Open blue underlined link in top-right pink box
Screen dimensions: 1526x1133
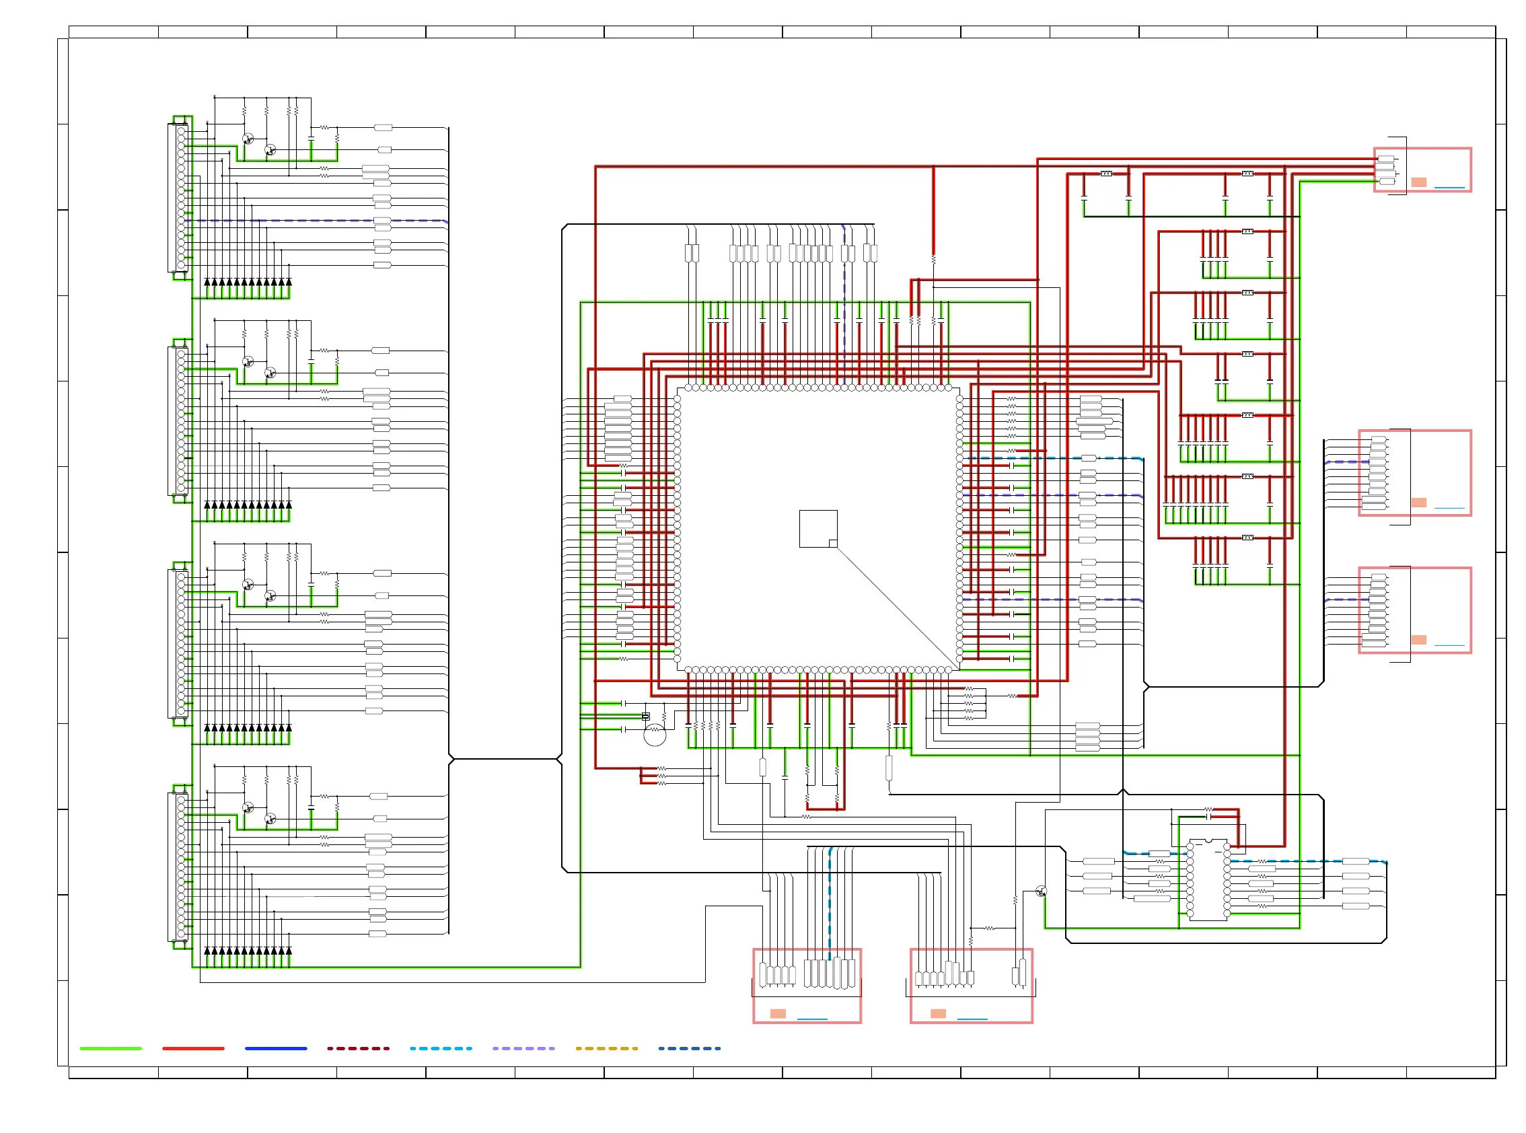click(1449, 187)
